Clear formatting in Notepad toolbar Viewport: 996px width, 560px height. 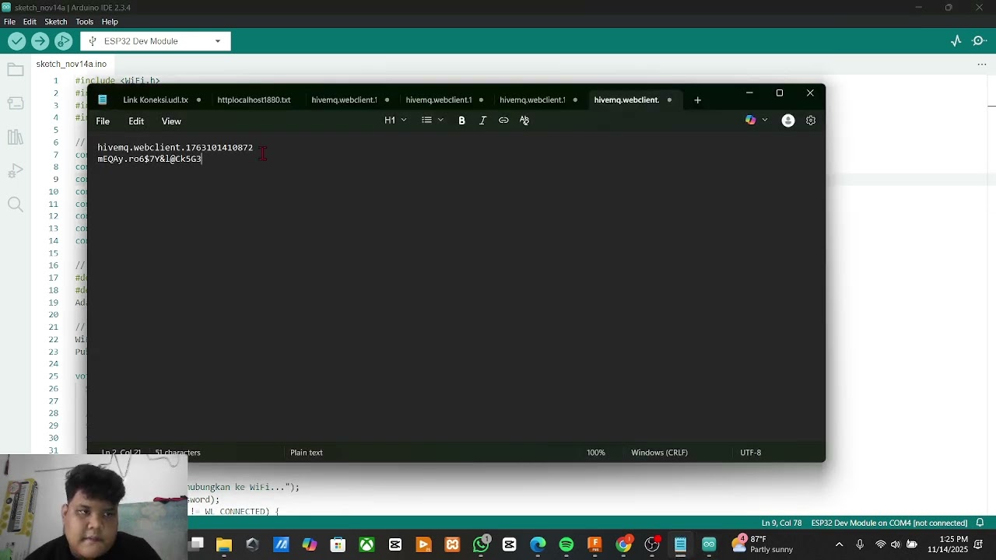524,121
